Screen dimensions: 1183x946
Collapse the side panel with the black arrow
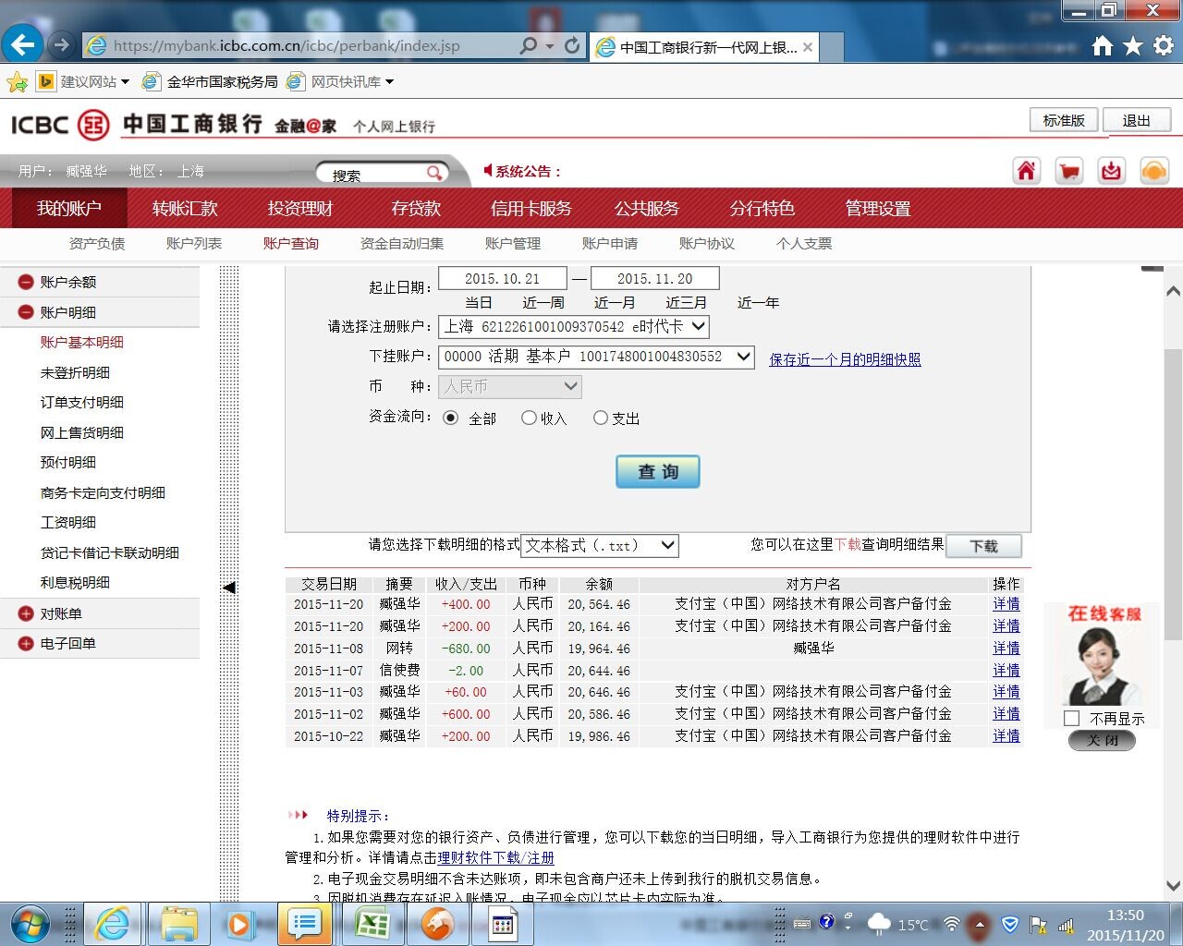click(229, 587)
